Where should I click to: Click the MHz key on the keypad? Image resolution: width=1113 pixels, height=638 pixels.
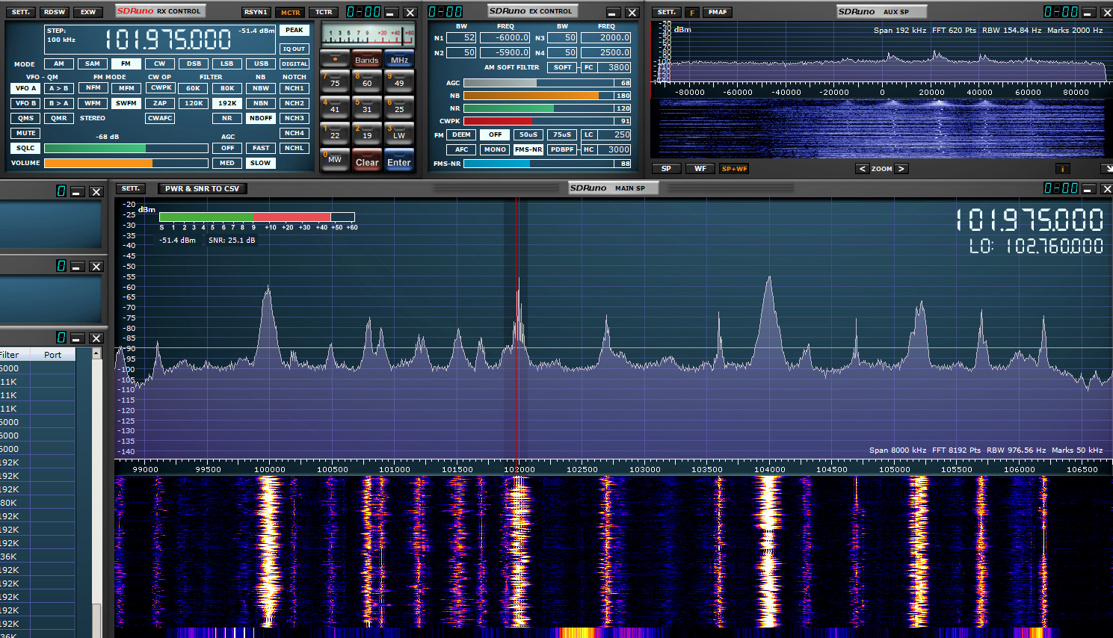pyautogui.click(x=399, y=58)
